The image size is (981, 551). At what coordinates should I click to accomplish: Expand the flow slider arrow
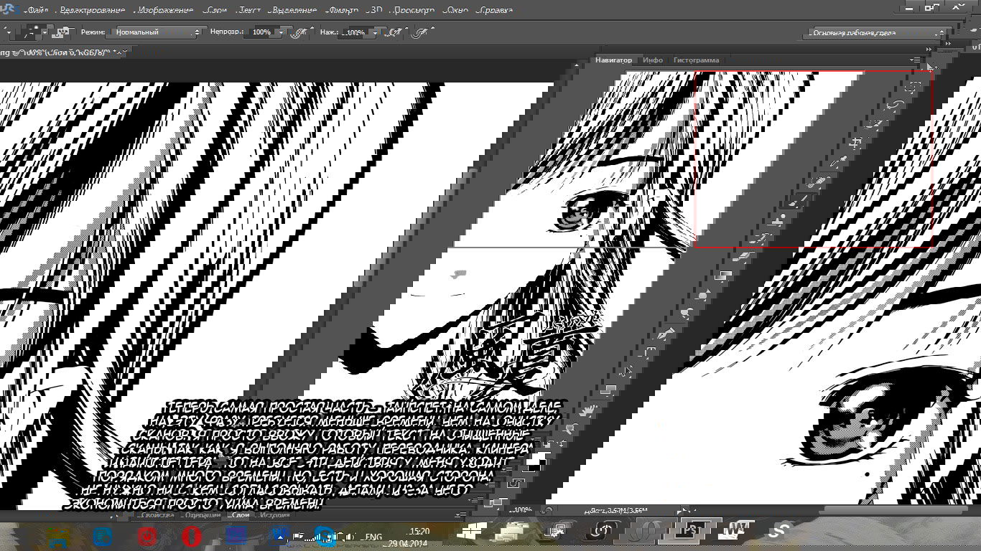375,32
